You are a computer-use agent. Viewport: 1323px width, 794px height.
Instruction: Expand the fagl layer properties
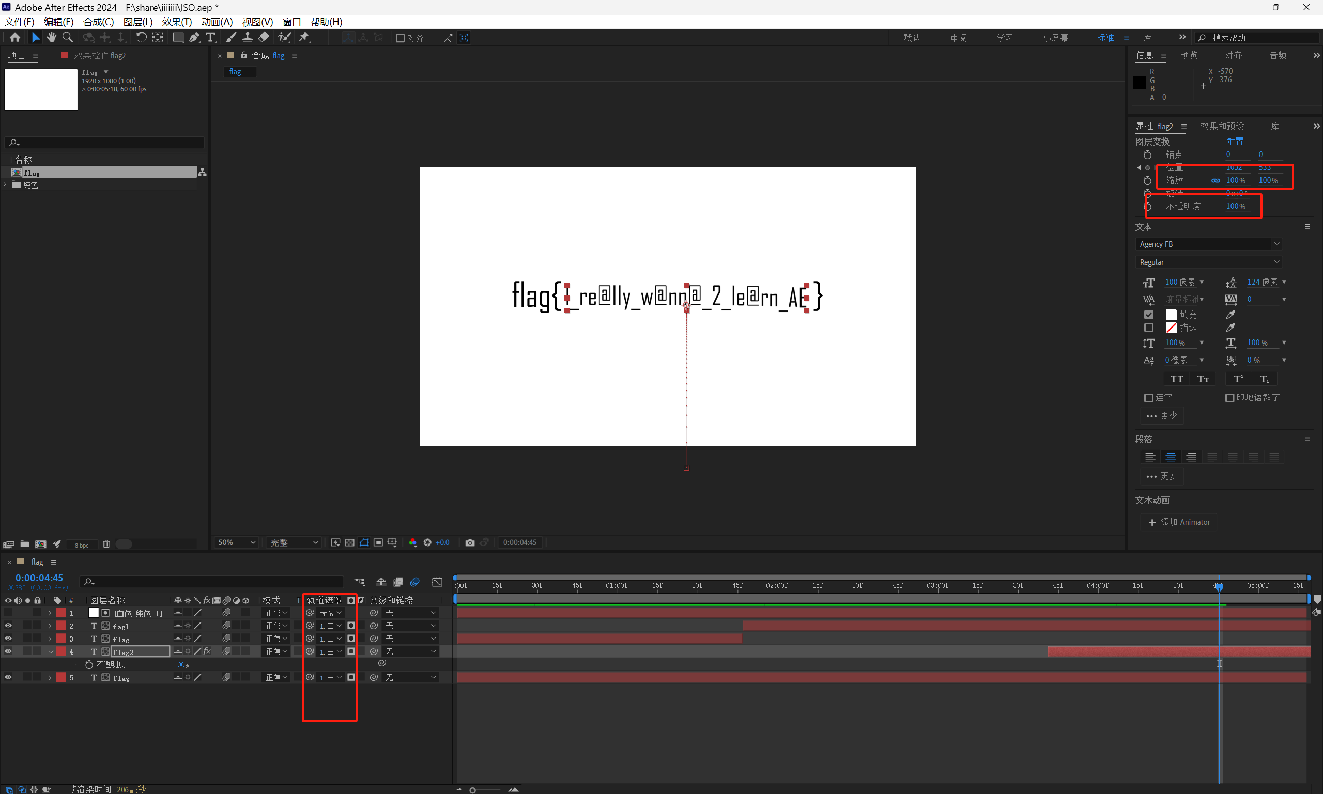[50, 626]
